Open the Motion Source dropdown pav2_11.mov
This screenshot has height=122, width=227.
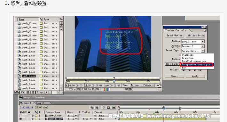click(x=193, y=42)
